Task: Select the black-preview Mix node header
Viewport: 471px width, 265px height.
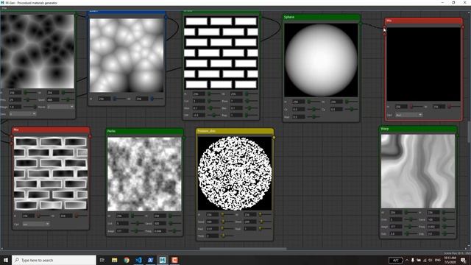Action: click(424, 21)
